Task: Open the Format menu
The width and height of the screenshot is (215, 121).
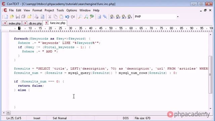Action: [37, 10]
